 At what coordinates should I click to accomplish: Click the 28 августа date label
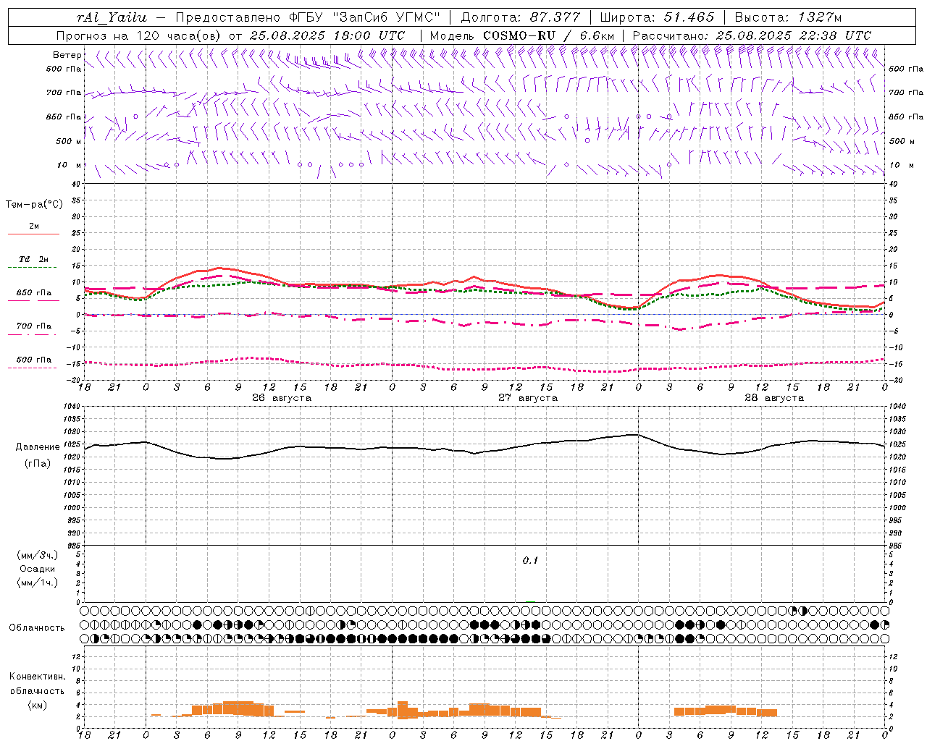[774, 398]
